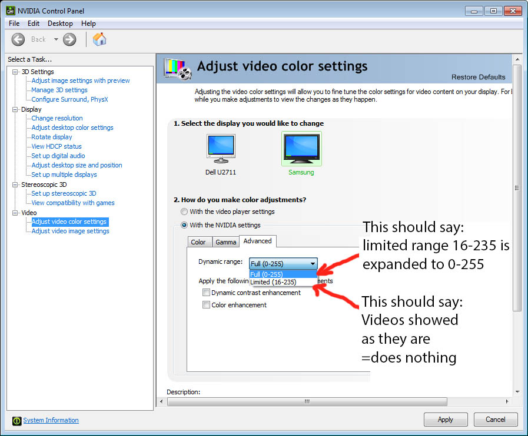Select Full (0-255) from dropdown list
Screen dimensions: 528x436
click(283, 274)
